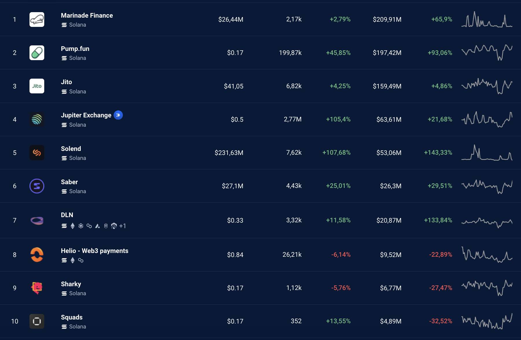521x340 pixels.
Task: Click the Pump.fun green pill logo
Action: point(37,53)
